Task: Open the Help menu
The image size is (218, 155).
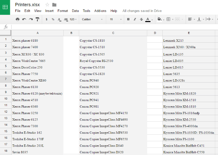Action: (114, 11)
